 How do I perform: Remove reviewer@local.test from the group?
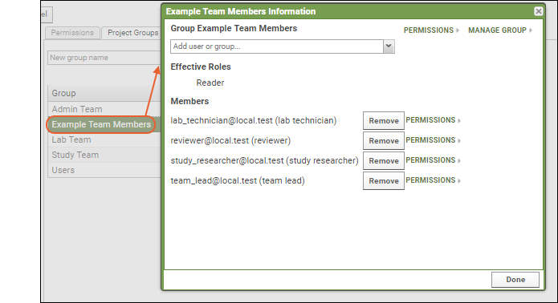click(x=384, y=140)
